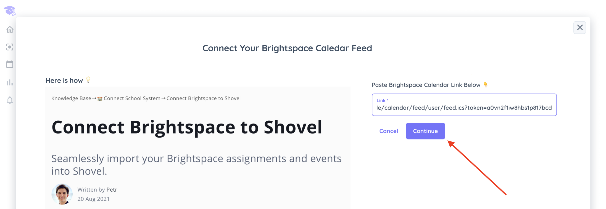Click Petr's author avatar photo

(x=62, y=194)
